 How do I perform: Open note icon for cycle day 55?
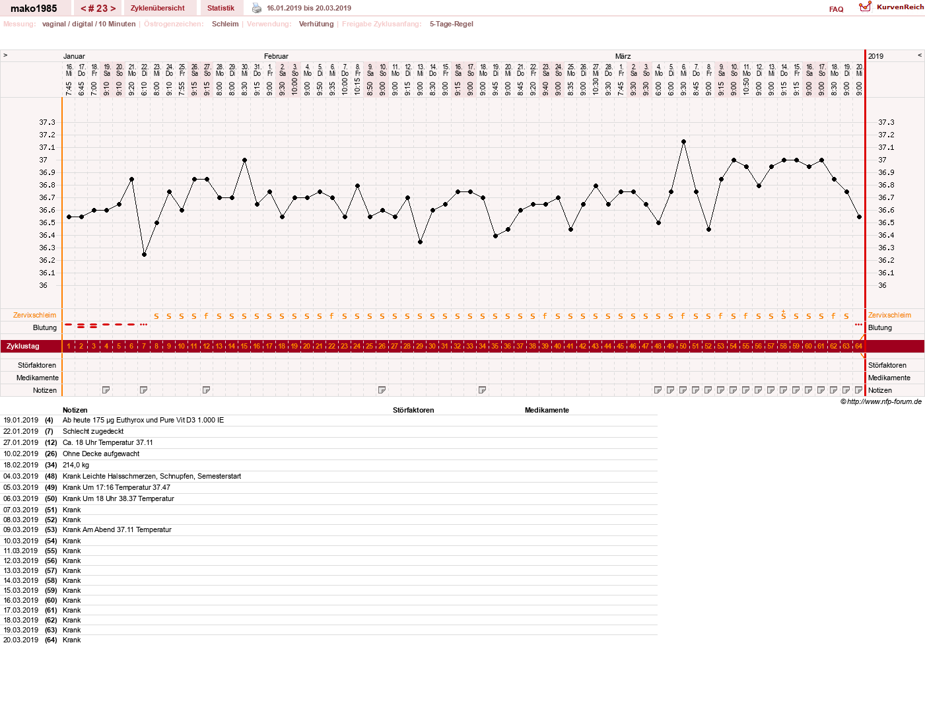tap(746, 390)
